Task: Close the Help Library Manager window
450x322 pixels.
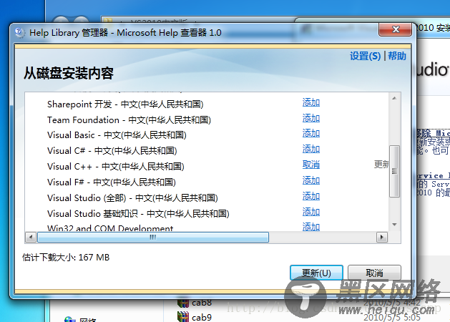Action: pos(396,29)
